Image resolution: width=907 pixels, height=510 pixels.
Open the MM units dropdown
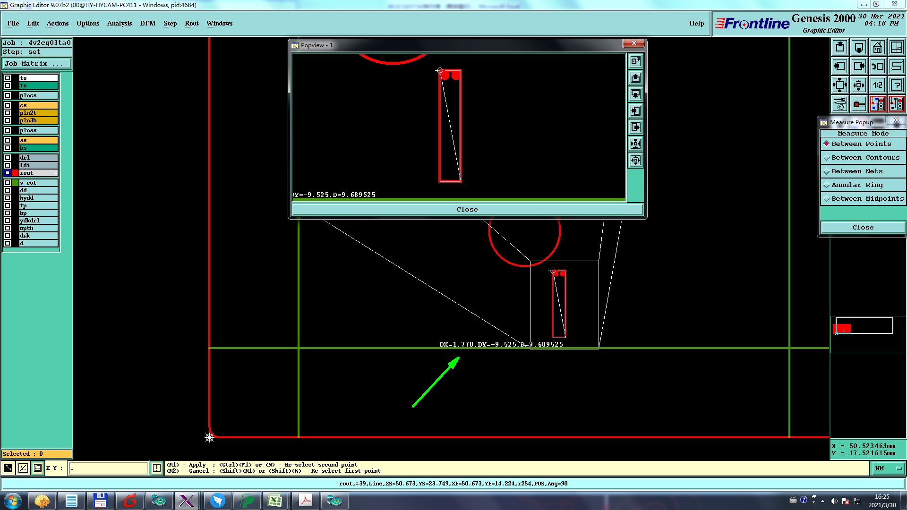pyautogui.click(x=888, y=468)
